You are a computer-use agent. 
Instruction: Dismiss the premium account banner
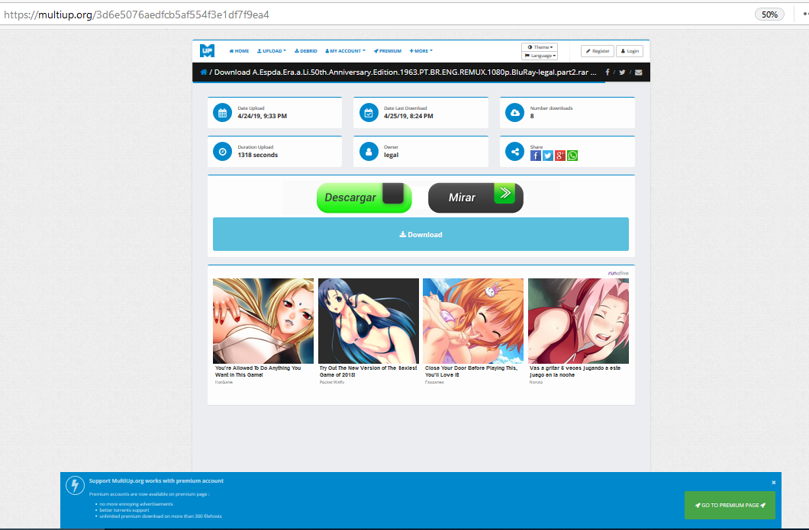[x=773, y=482]
